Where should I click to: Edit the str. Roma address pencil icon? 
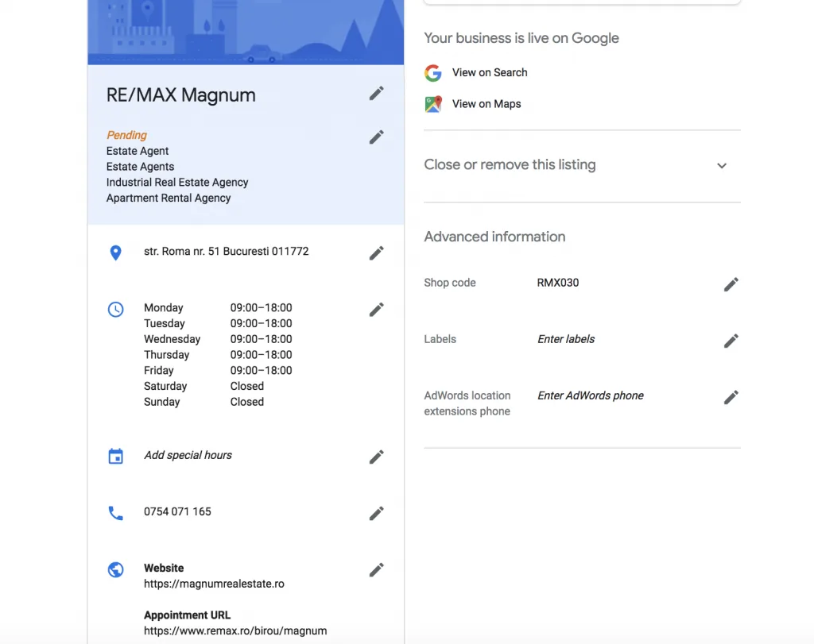coord(376,253)
